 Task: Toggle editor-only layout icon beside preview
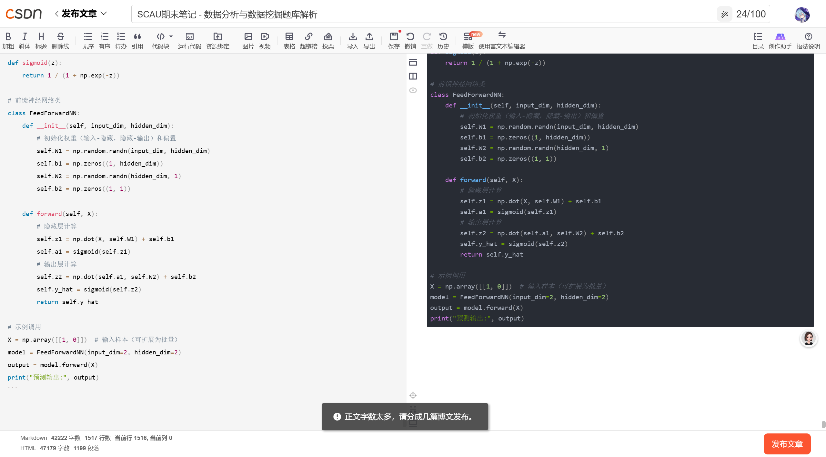[413, 62]
